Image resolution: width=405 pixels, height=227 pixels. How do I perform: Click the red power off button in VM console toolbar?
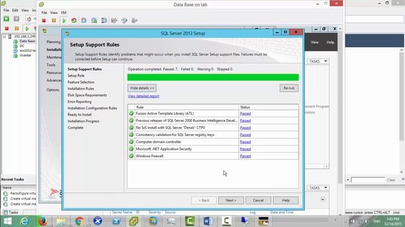point(44,20)
